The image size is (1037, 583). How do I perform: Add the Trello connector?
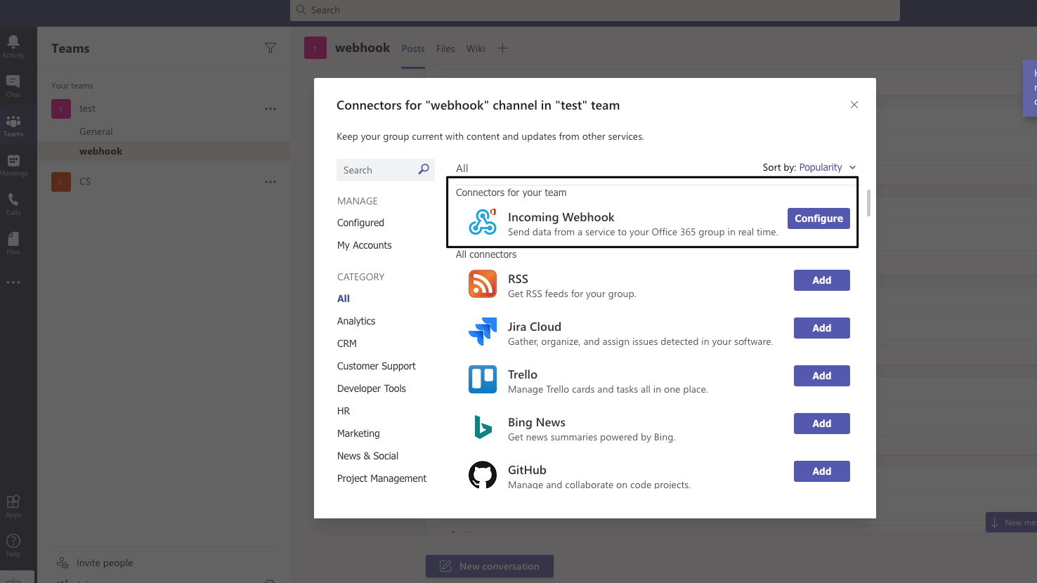tap(822, 376)
